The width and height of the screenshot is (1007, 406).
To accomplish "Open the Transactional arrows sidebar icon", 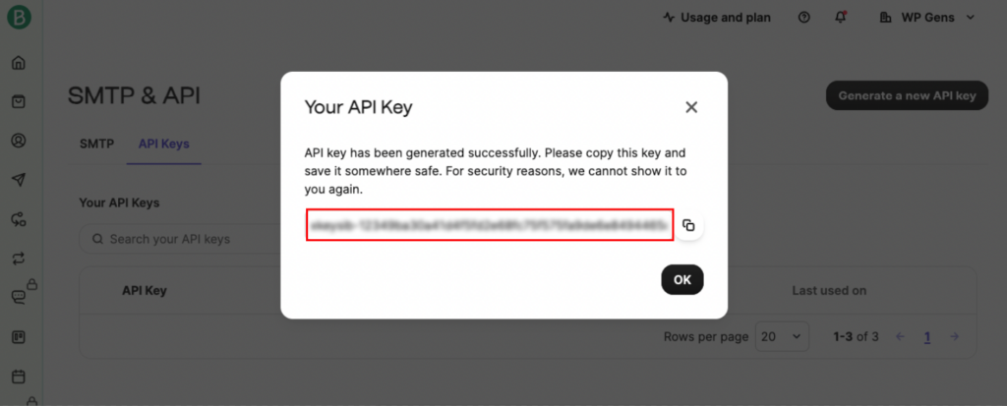I will pos(18,259).
